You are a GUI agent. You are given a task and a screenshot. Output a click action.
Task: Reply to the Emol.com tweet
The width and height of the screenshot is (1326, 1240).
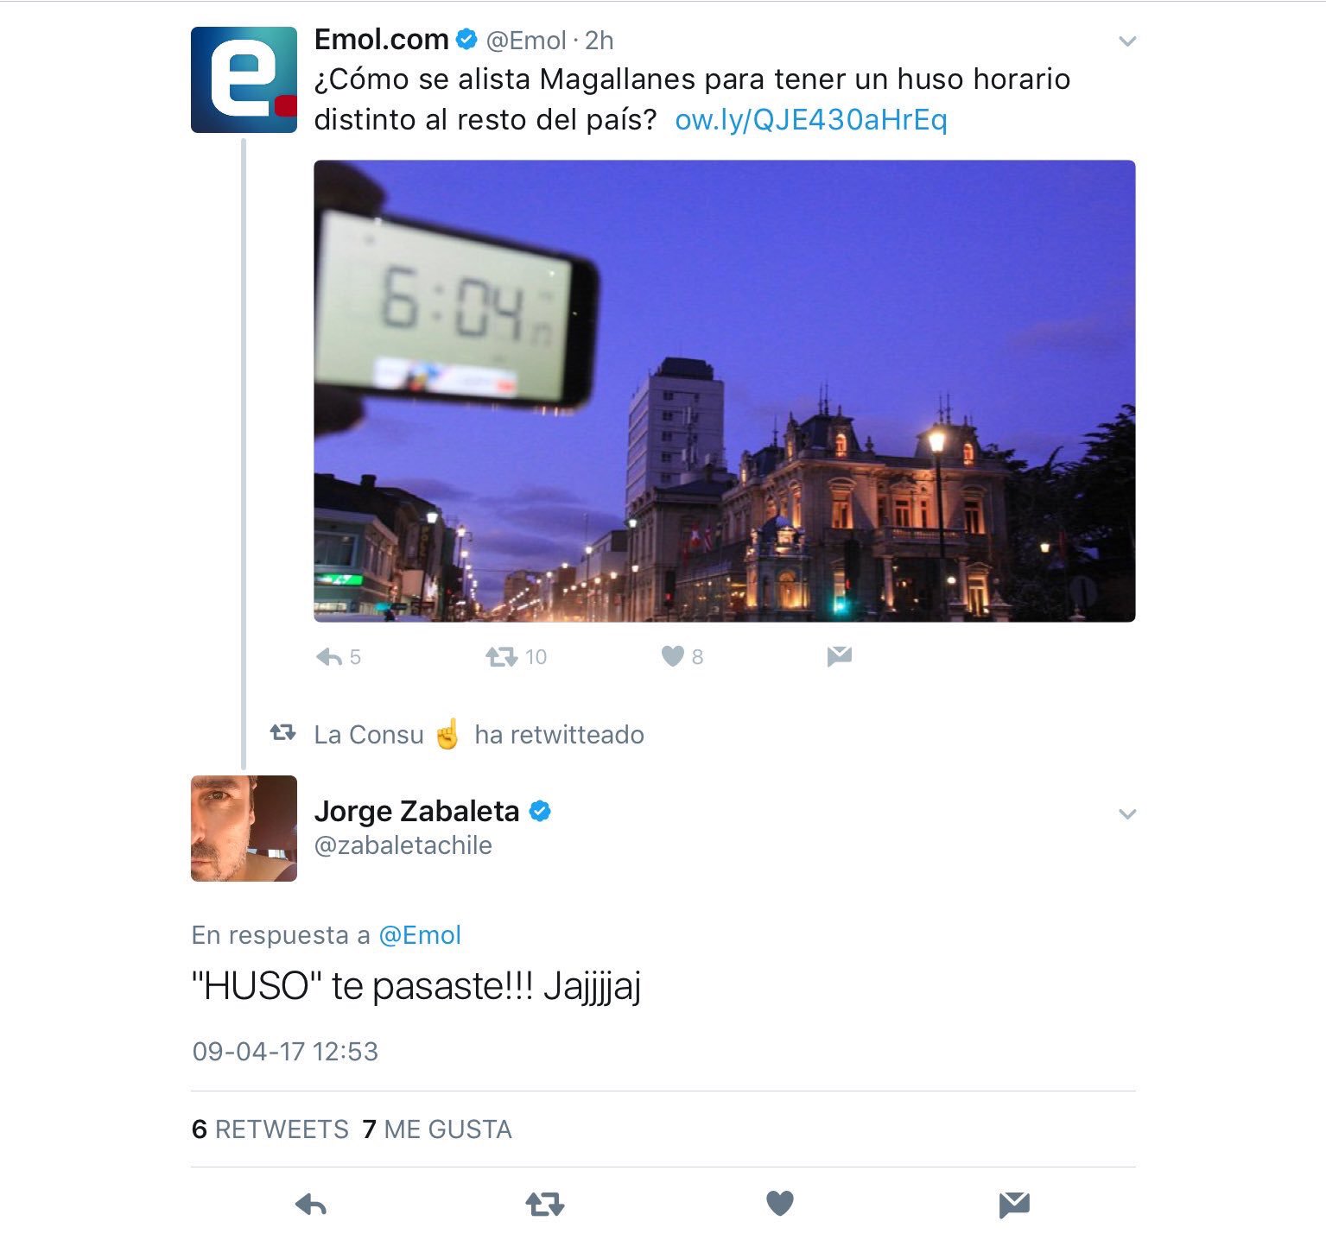[x=329, y=657]
